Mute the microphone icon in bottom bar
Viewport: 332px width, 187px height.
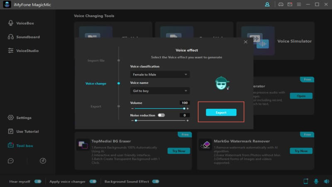316,182
